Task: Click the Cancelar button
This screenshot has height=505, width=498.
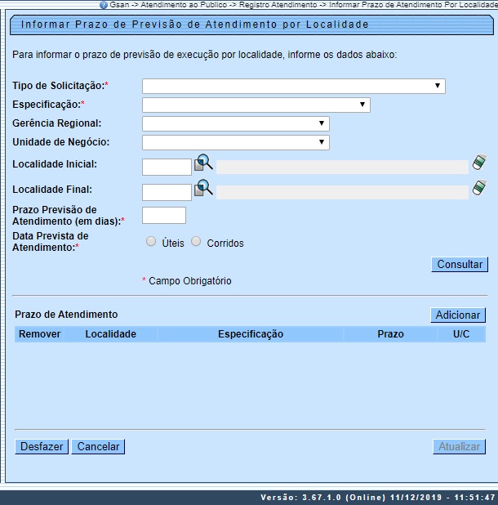Action: coord(98,447)
